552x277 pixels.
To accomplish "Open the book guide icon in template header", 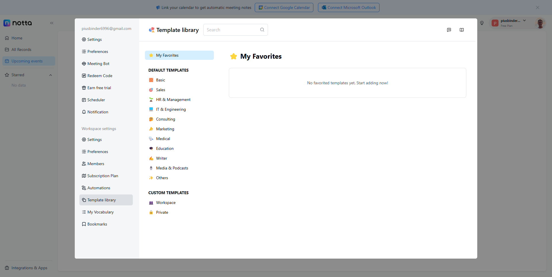I will click(x=461, y=30).
